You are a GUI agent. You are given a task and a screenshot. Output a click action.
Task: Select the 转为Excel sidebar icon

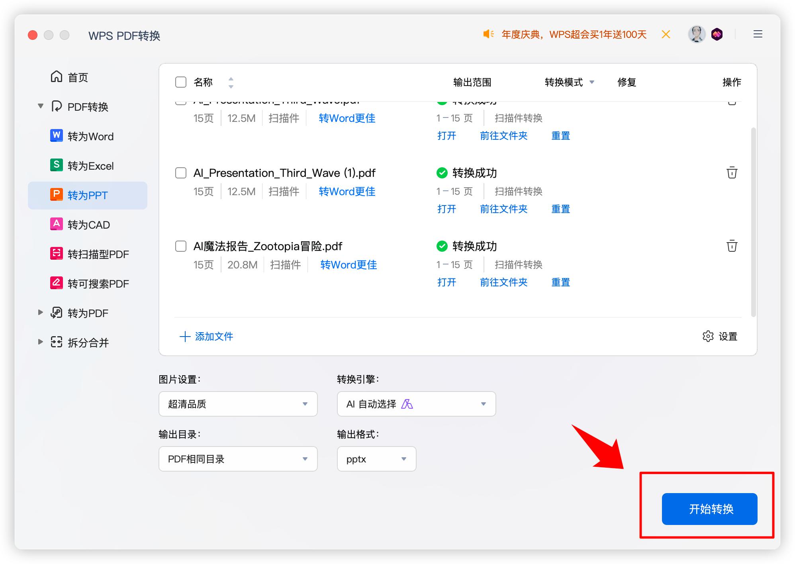click(57, 165)
